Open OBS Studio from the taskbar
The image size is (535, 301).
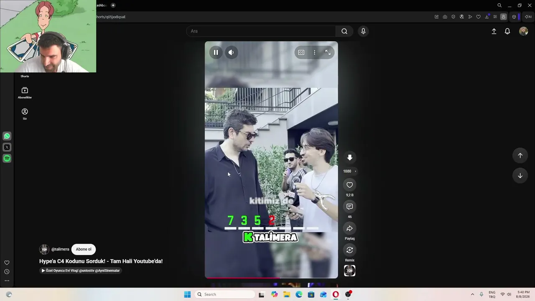click(348, 294)
